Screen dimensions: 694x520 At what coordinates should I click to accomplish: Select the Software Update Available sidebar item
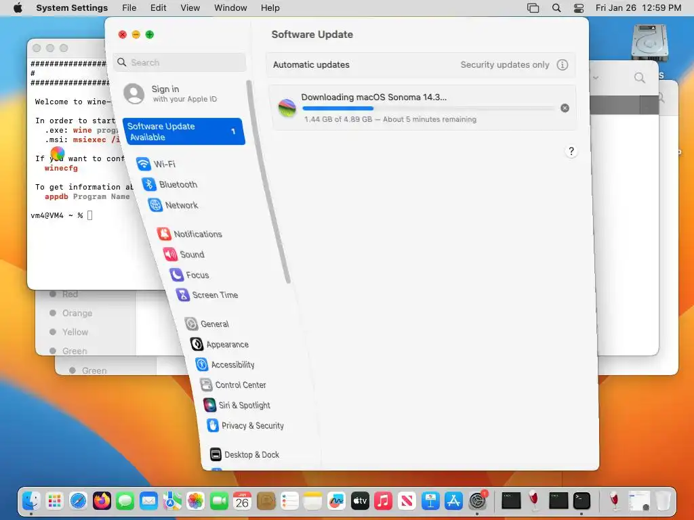click(x=183, y=131)
